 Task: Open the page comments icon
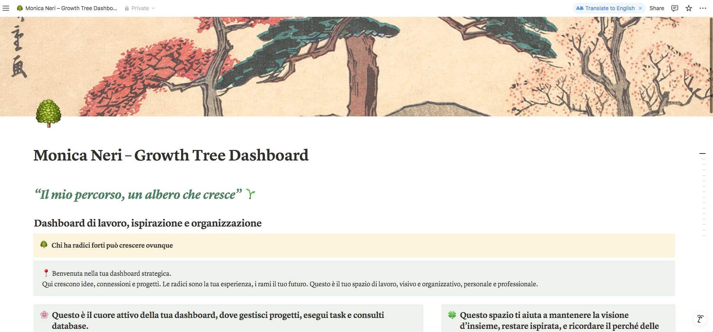(675, 8)
